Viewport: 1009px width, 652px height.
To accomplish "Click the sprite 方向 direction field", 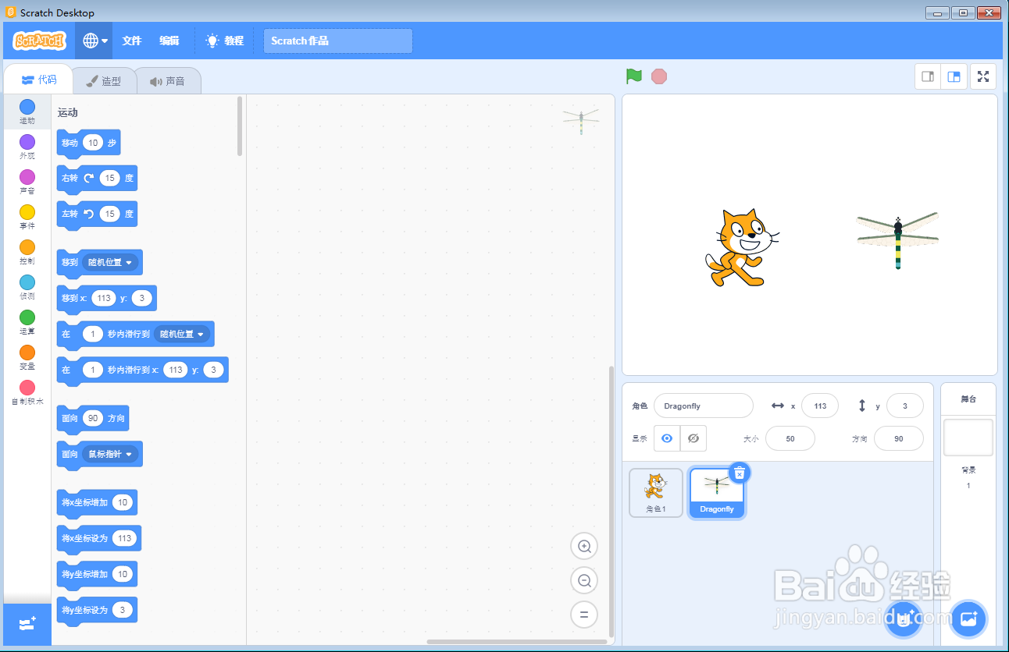I will [899, 438].
